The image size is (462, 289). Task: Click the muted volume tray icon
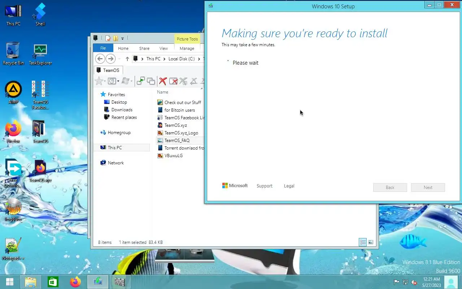[414, 282]
